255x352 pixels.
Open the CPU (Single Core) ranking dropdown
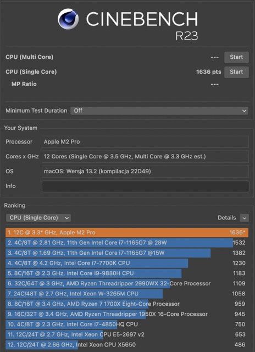coord(38,218)
